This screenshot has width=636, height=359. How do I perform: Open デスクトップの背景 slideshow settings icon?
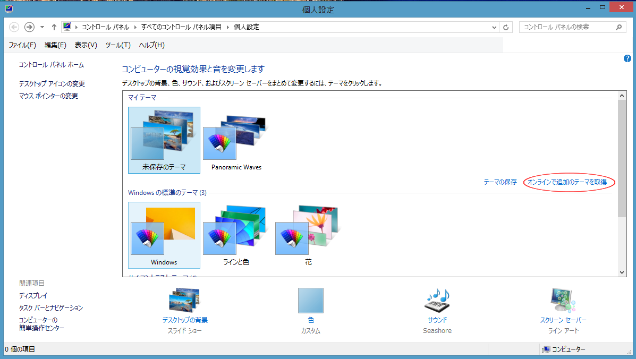click(184, 300)
